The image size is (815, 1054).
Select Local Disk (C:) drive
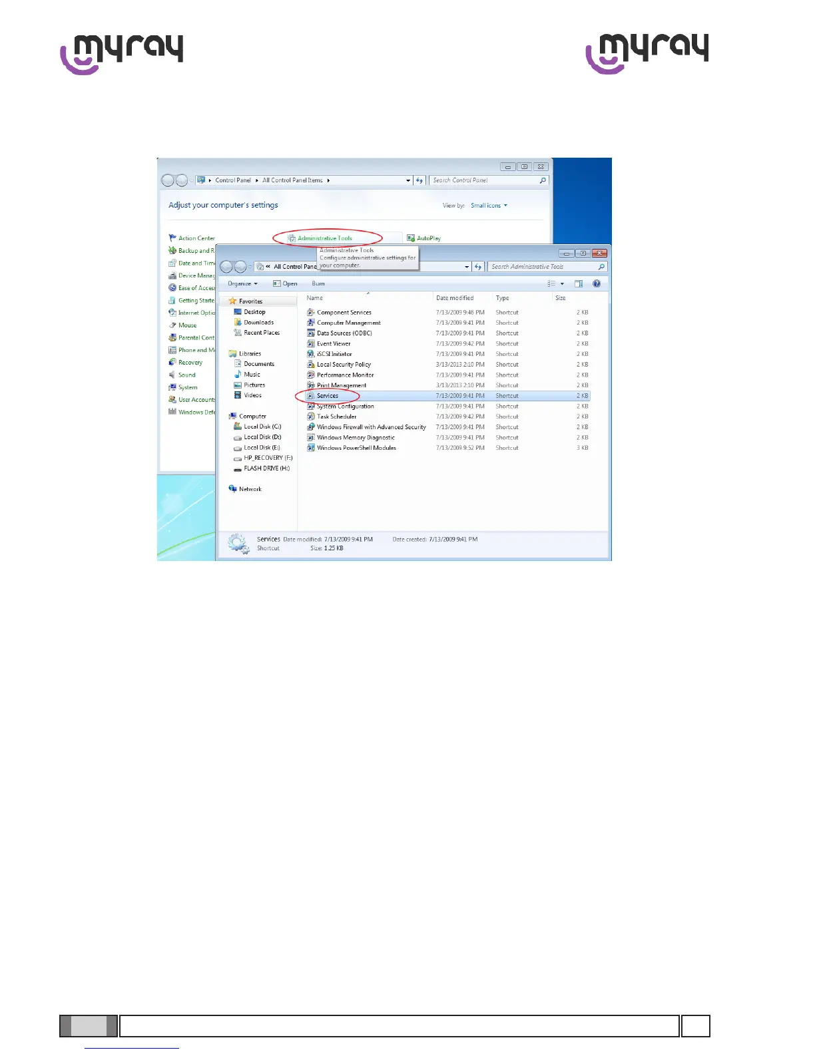point(258,427)
